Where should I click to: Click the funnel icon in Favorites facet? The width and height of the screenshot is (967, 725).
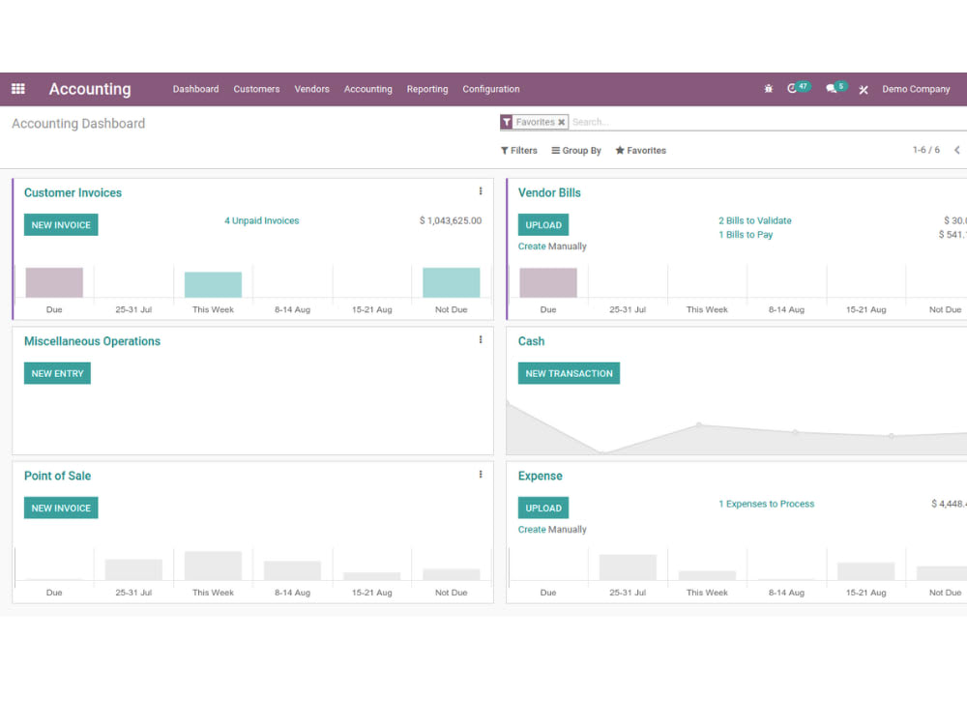point(507,122)
